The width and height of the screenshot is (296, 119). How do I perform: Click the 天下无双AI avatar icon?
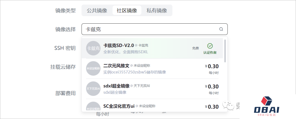point(93,89)
